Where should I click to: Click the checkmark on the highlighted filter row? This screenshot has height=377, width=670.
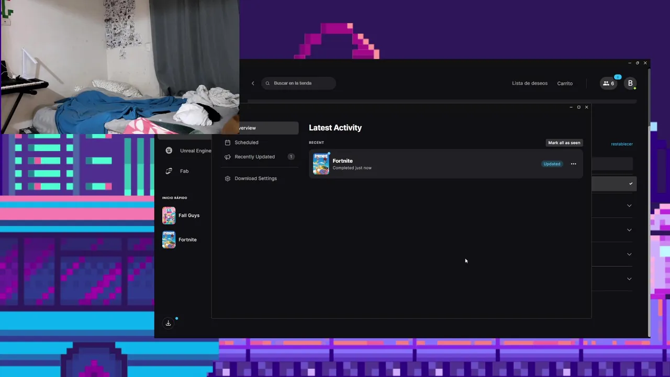[x=631, y=184]
